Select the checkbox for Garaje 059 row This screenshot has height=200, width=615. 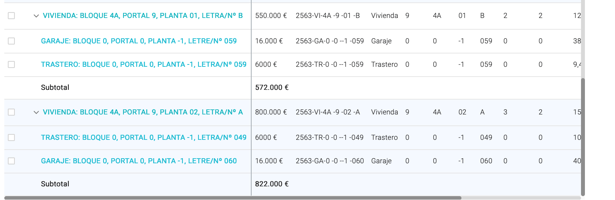pyautogui.click(x=11, y=41)
